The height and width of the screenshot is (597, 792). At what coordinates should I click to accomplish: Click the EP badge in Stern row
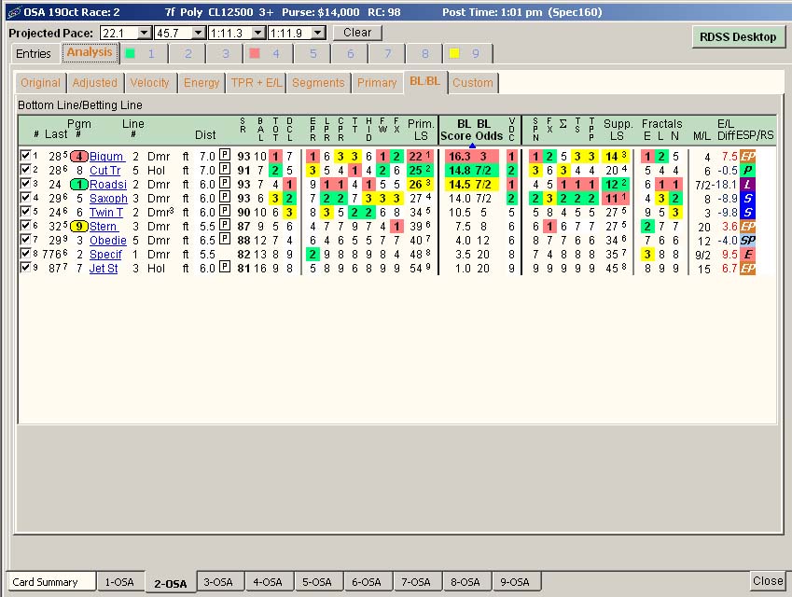click(x=747, y=227)
